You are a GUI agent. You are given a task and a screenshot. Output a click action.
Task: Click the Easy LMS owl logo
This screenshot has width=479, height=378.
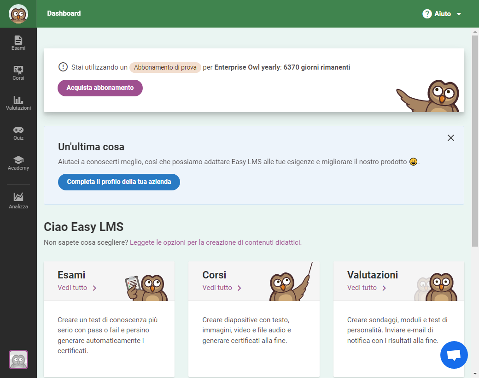[18, 14]
